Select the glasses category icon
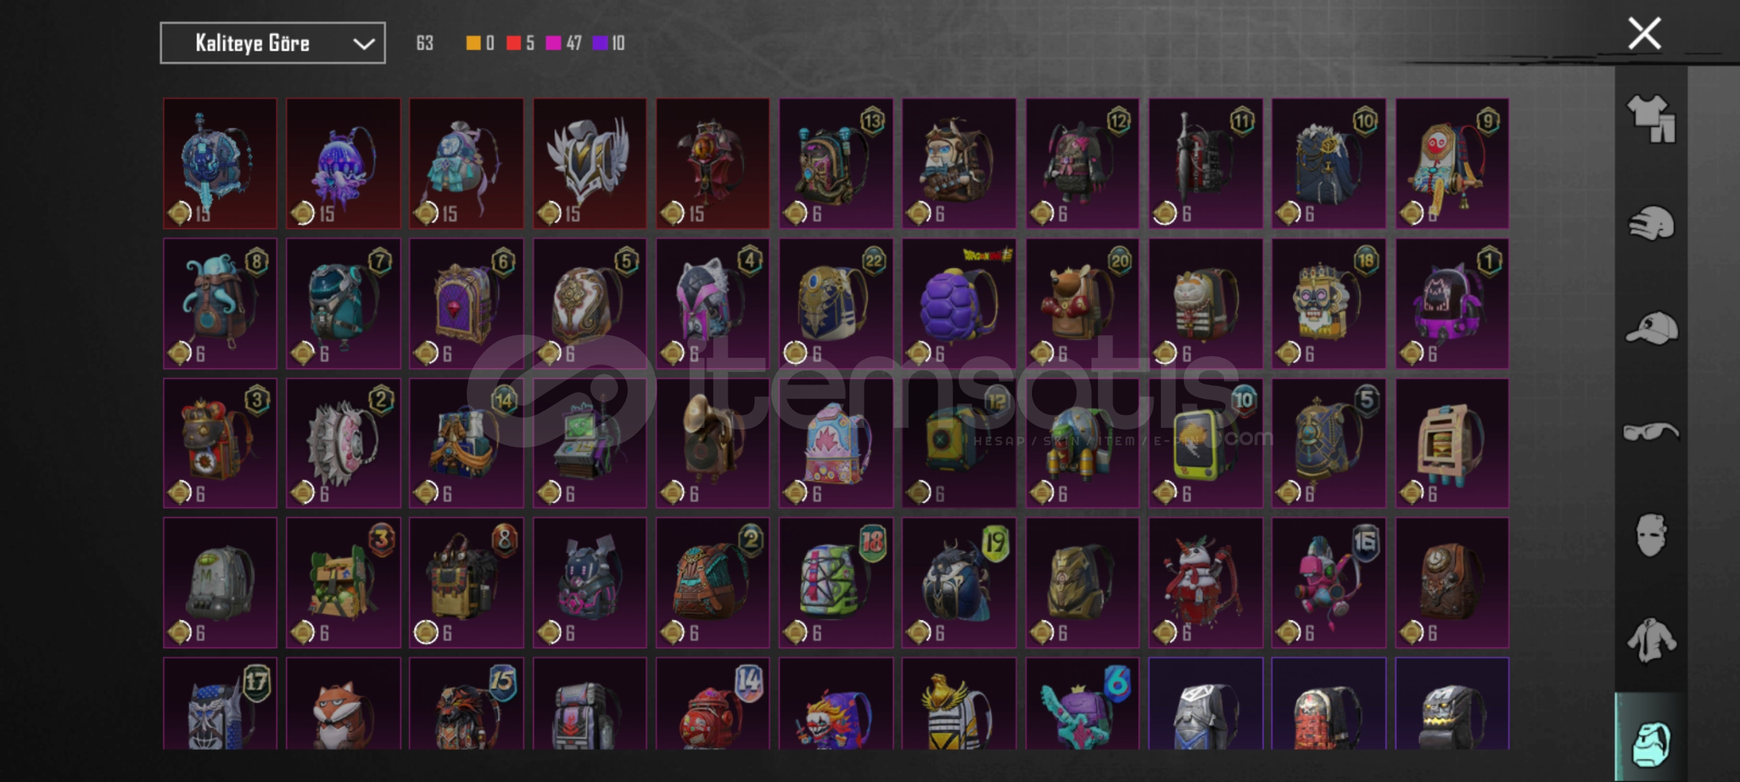The image size is (1740, 782). coord(1651,432)
